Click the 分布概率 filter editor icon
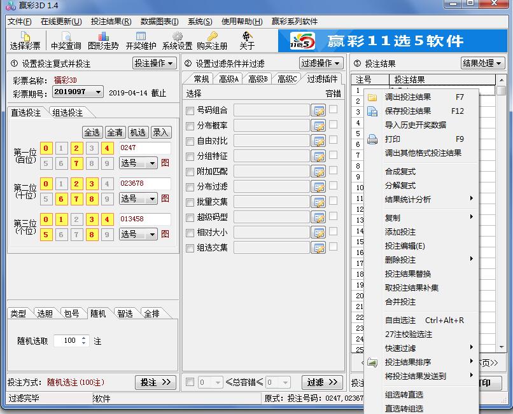The height and width of the screenshot is (414, 513). pyautogui.click(x=318, y=125)
